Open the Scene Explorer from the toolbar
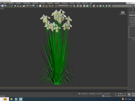Image resolution: width=135 pixels, height=101 pixels. [x=78, y=6]
